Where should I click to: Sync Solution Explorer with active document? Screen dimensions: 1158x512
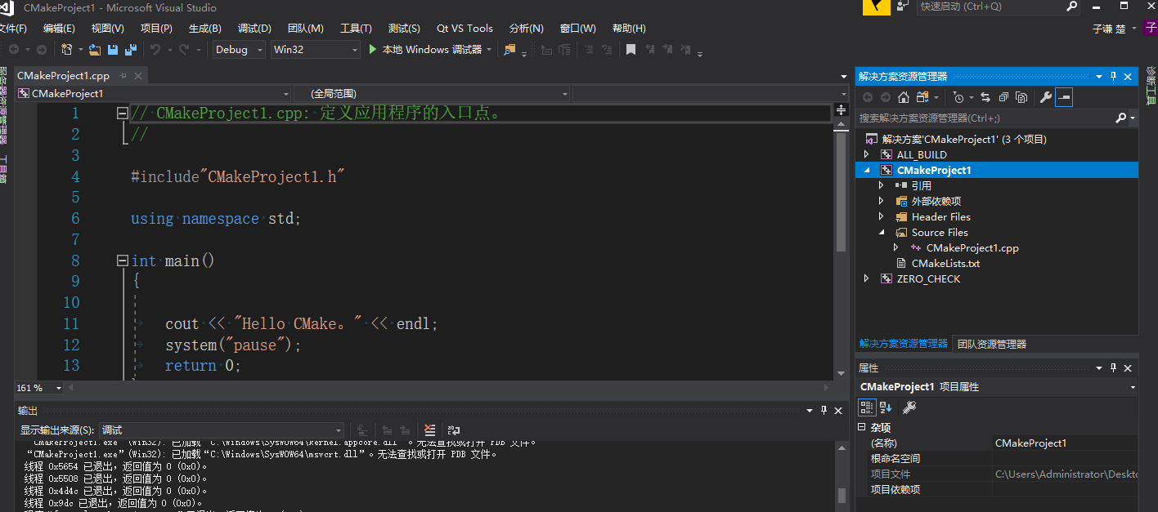(x=985, y=97)
